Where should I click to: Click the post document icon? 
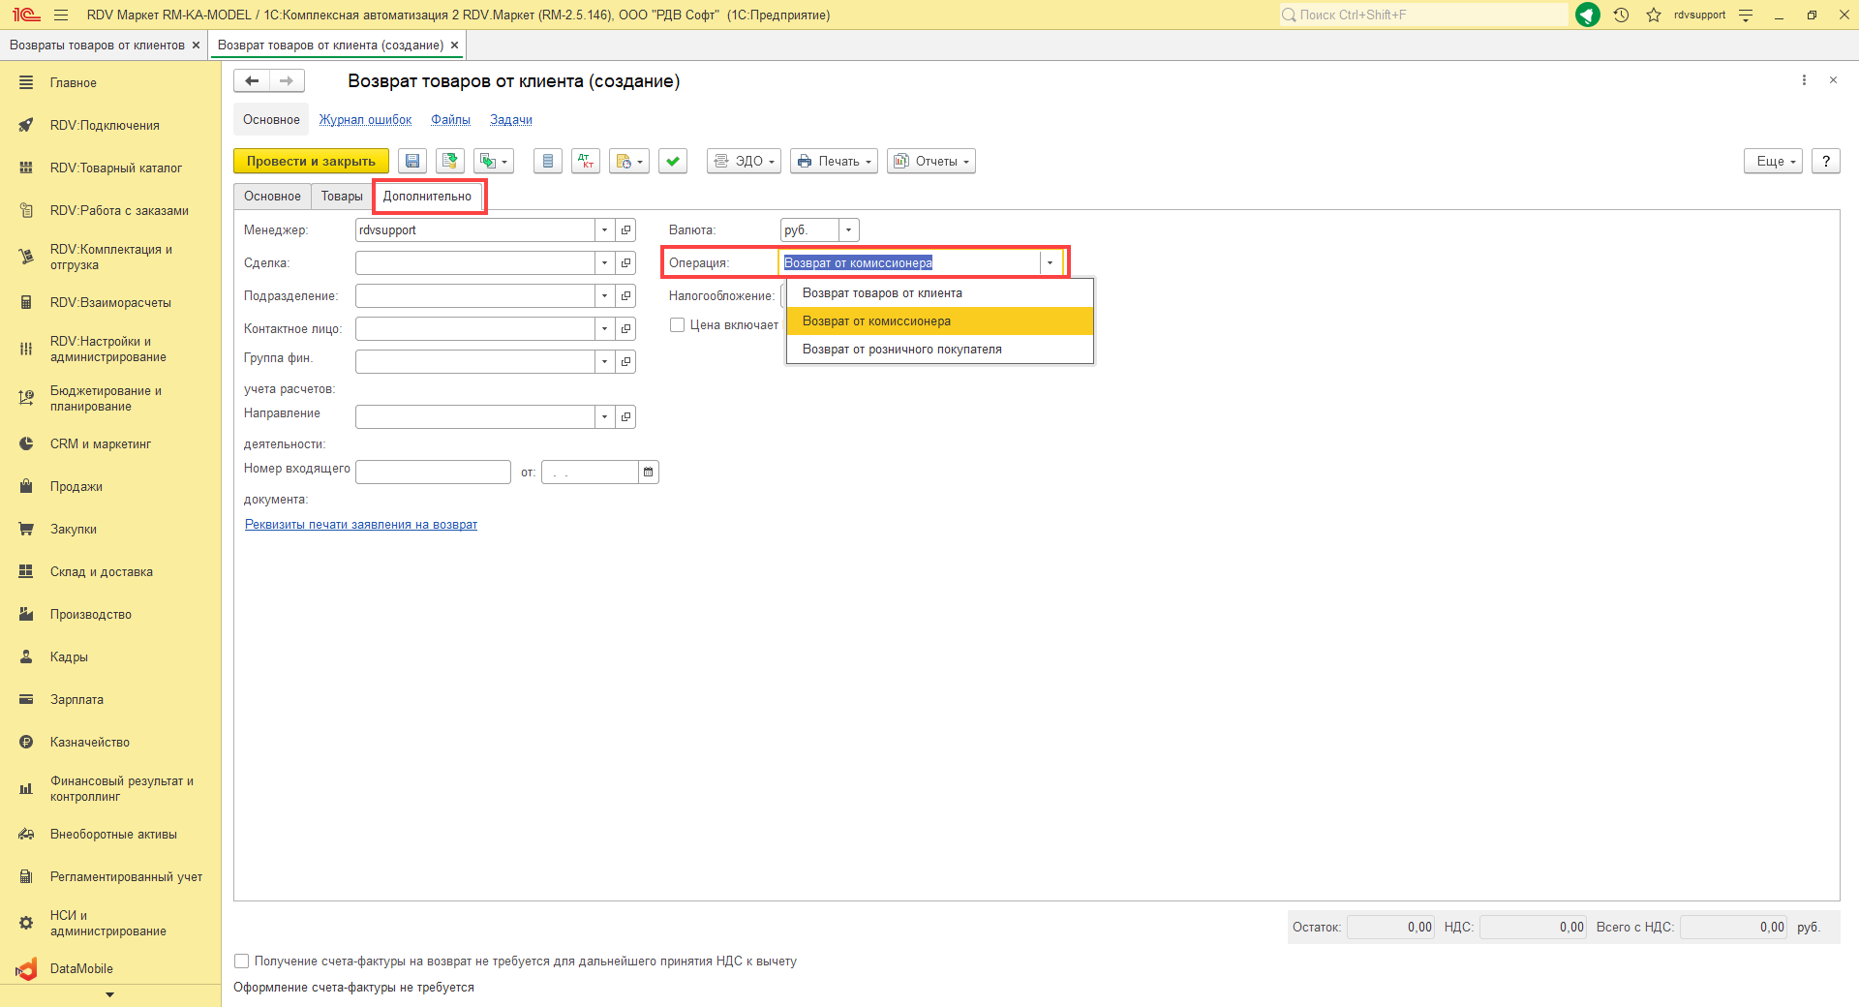(450, 162)
